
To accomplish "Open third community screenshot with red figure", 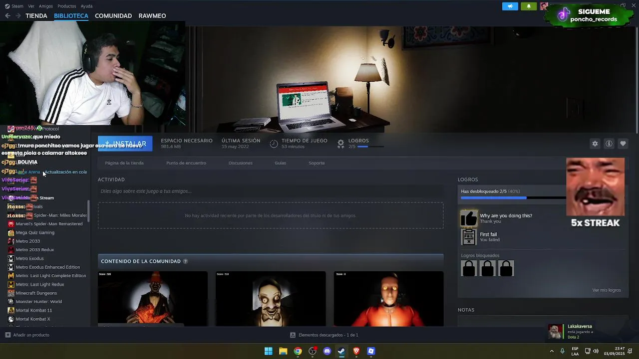I will [388, 299].
